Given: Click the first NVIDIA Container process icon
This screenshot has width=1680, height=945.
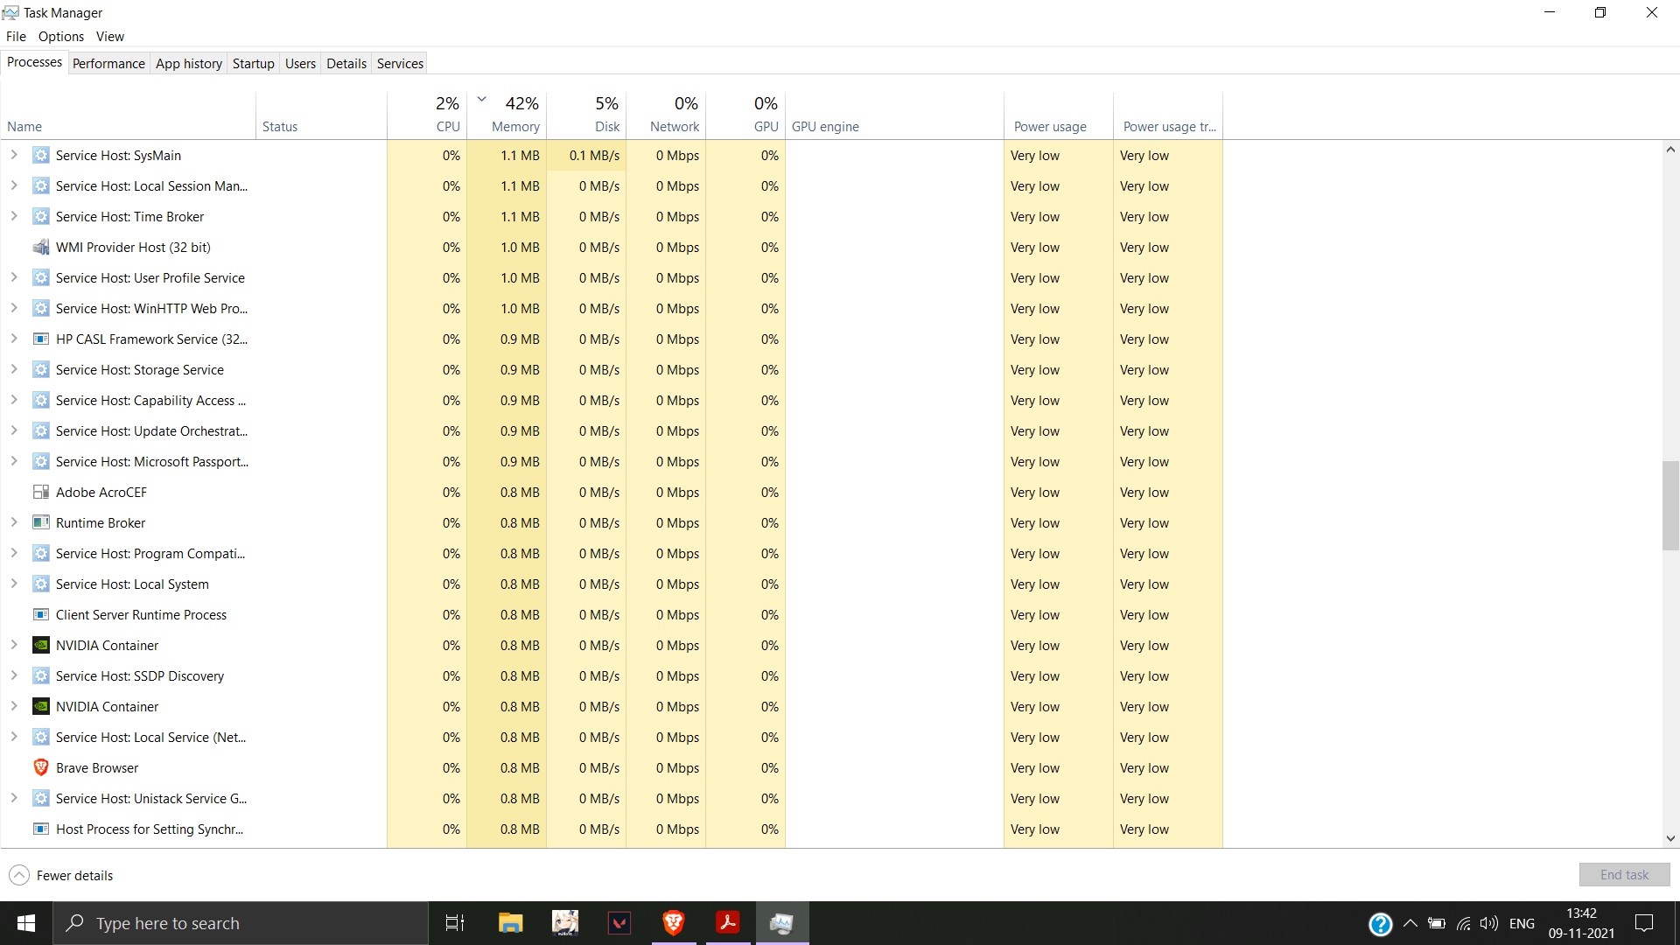Looking at the screenshot, I should pyautogui.click(x=41, y=645).
